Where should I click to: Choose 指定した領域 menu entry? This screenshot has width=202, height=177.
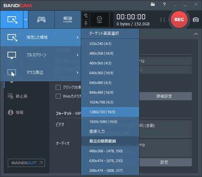point(41,37)
